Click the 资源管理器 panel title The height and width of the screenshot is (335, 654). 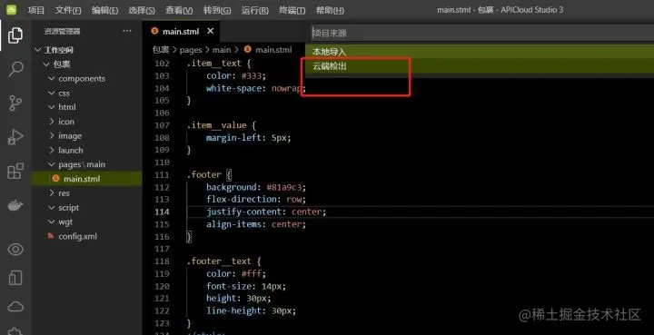tap(62, 31)
